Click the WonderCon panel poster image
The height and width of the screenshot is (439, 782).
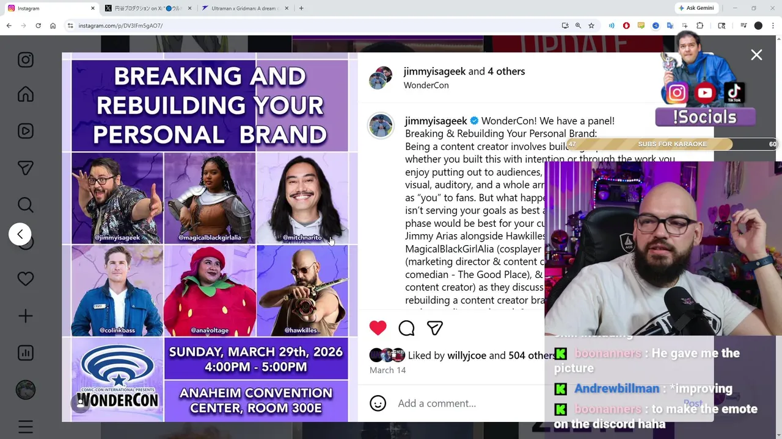[210, 238]
